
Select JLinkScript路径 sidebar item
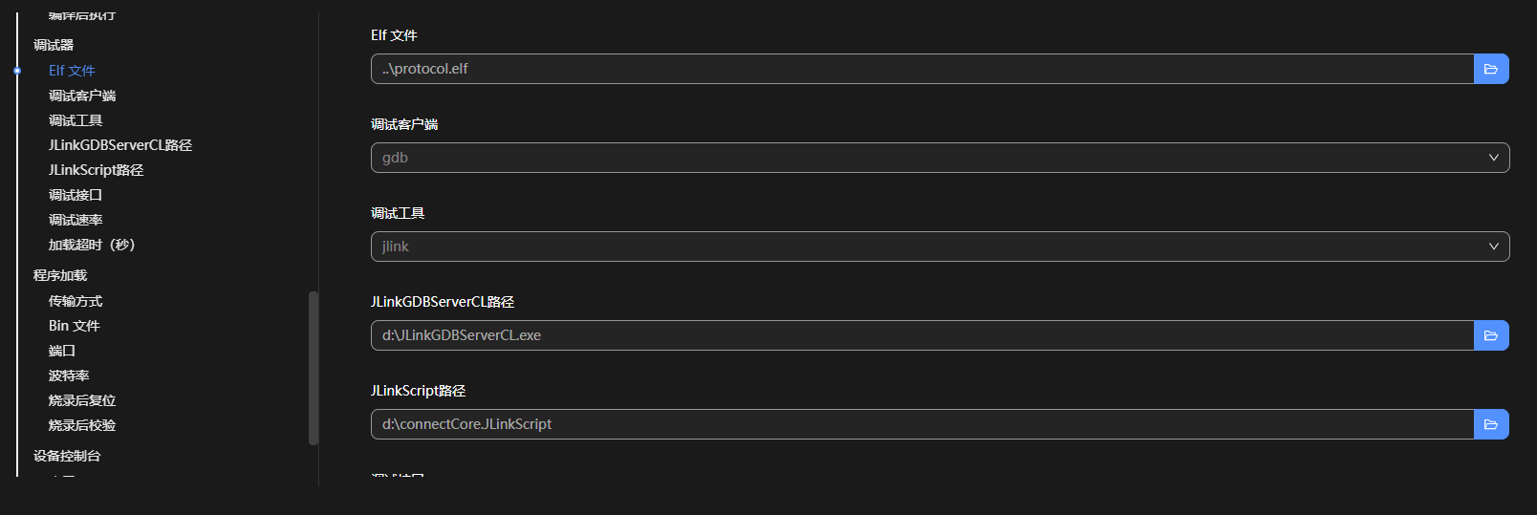pyautogui.click(x=96, y=170)
